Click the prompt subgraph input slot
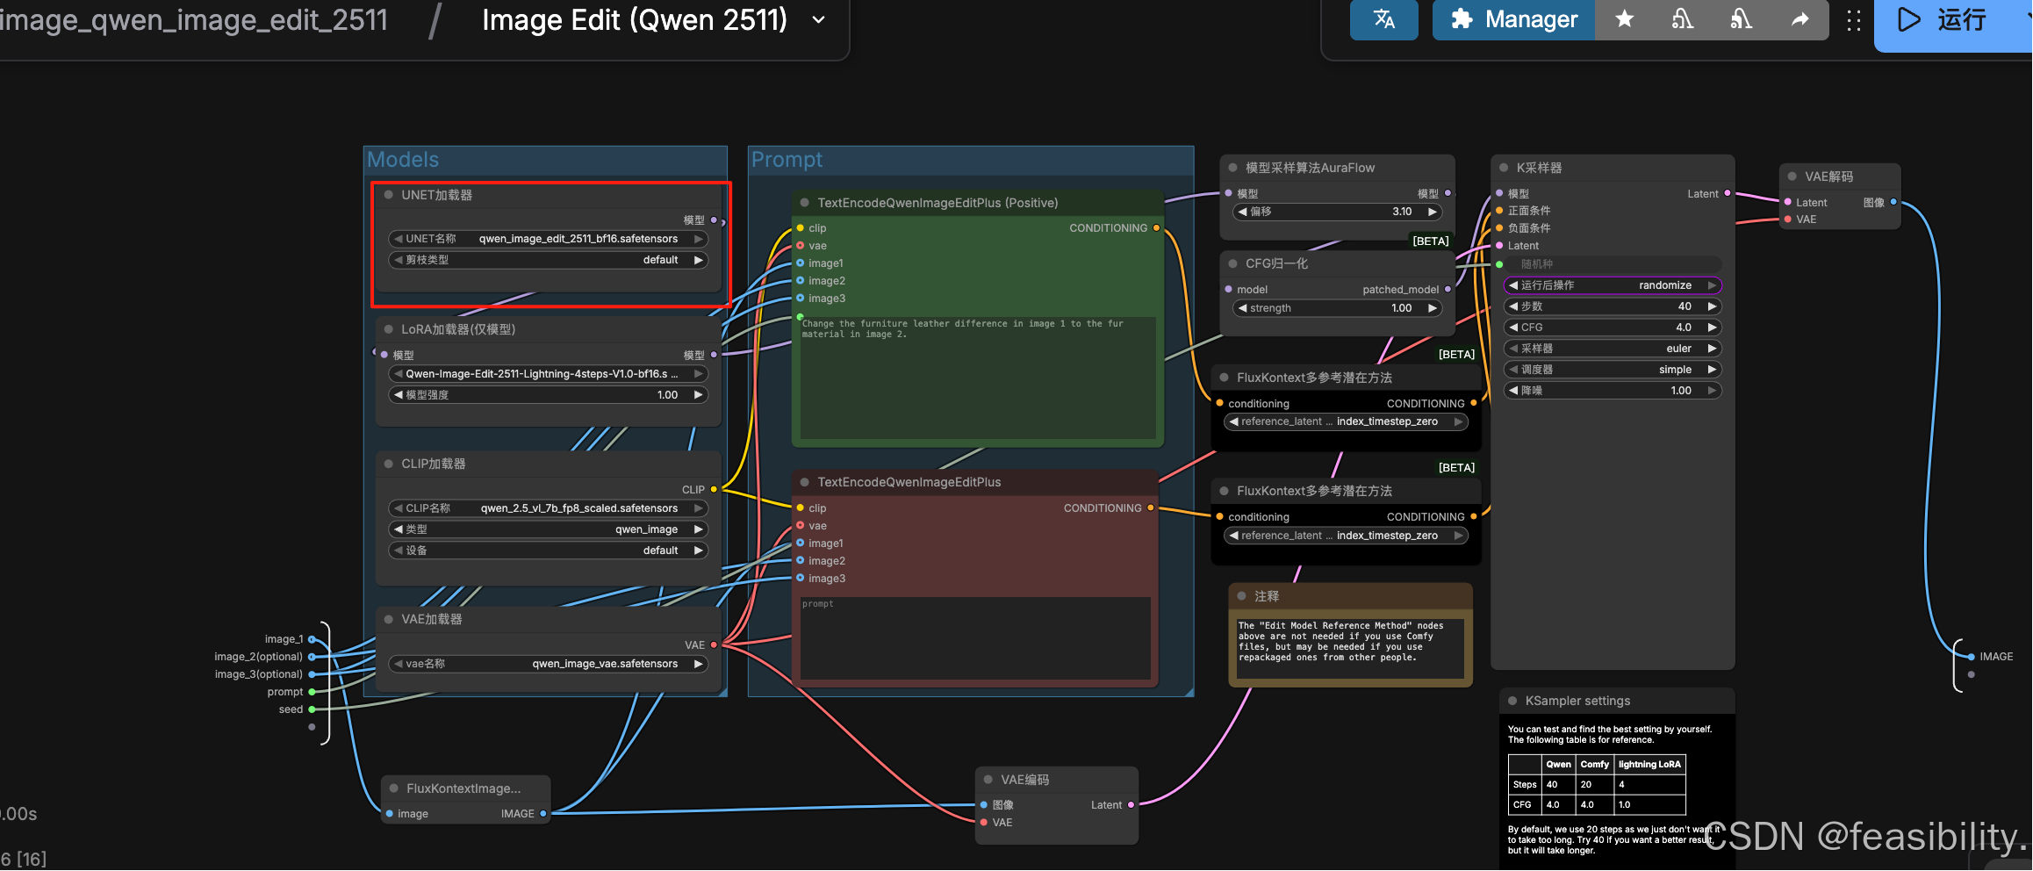Viewport: 2033px width, 871px height. pos(312,692)
